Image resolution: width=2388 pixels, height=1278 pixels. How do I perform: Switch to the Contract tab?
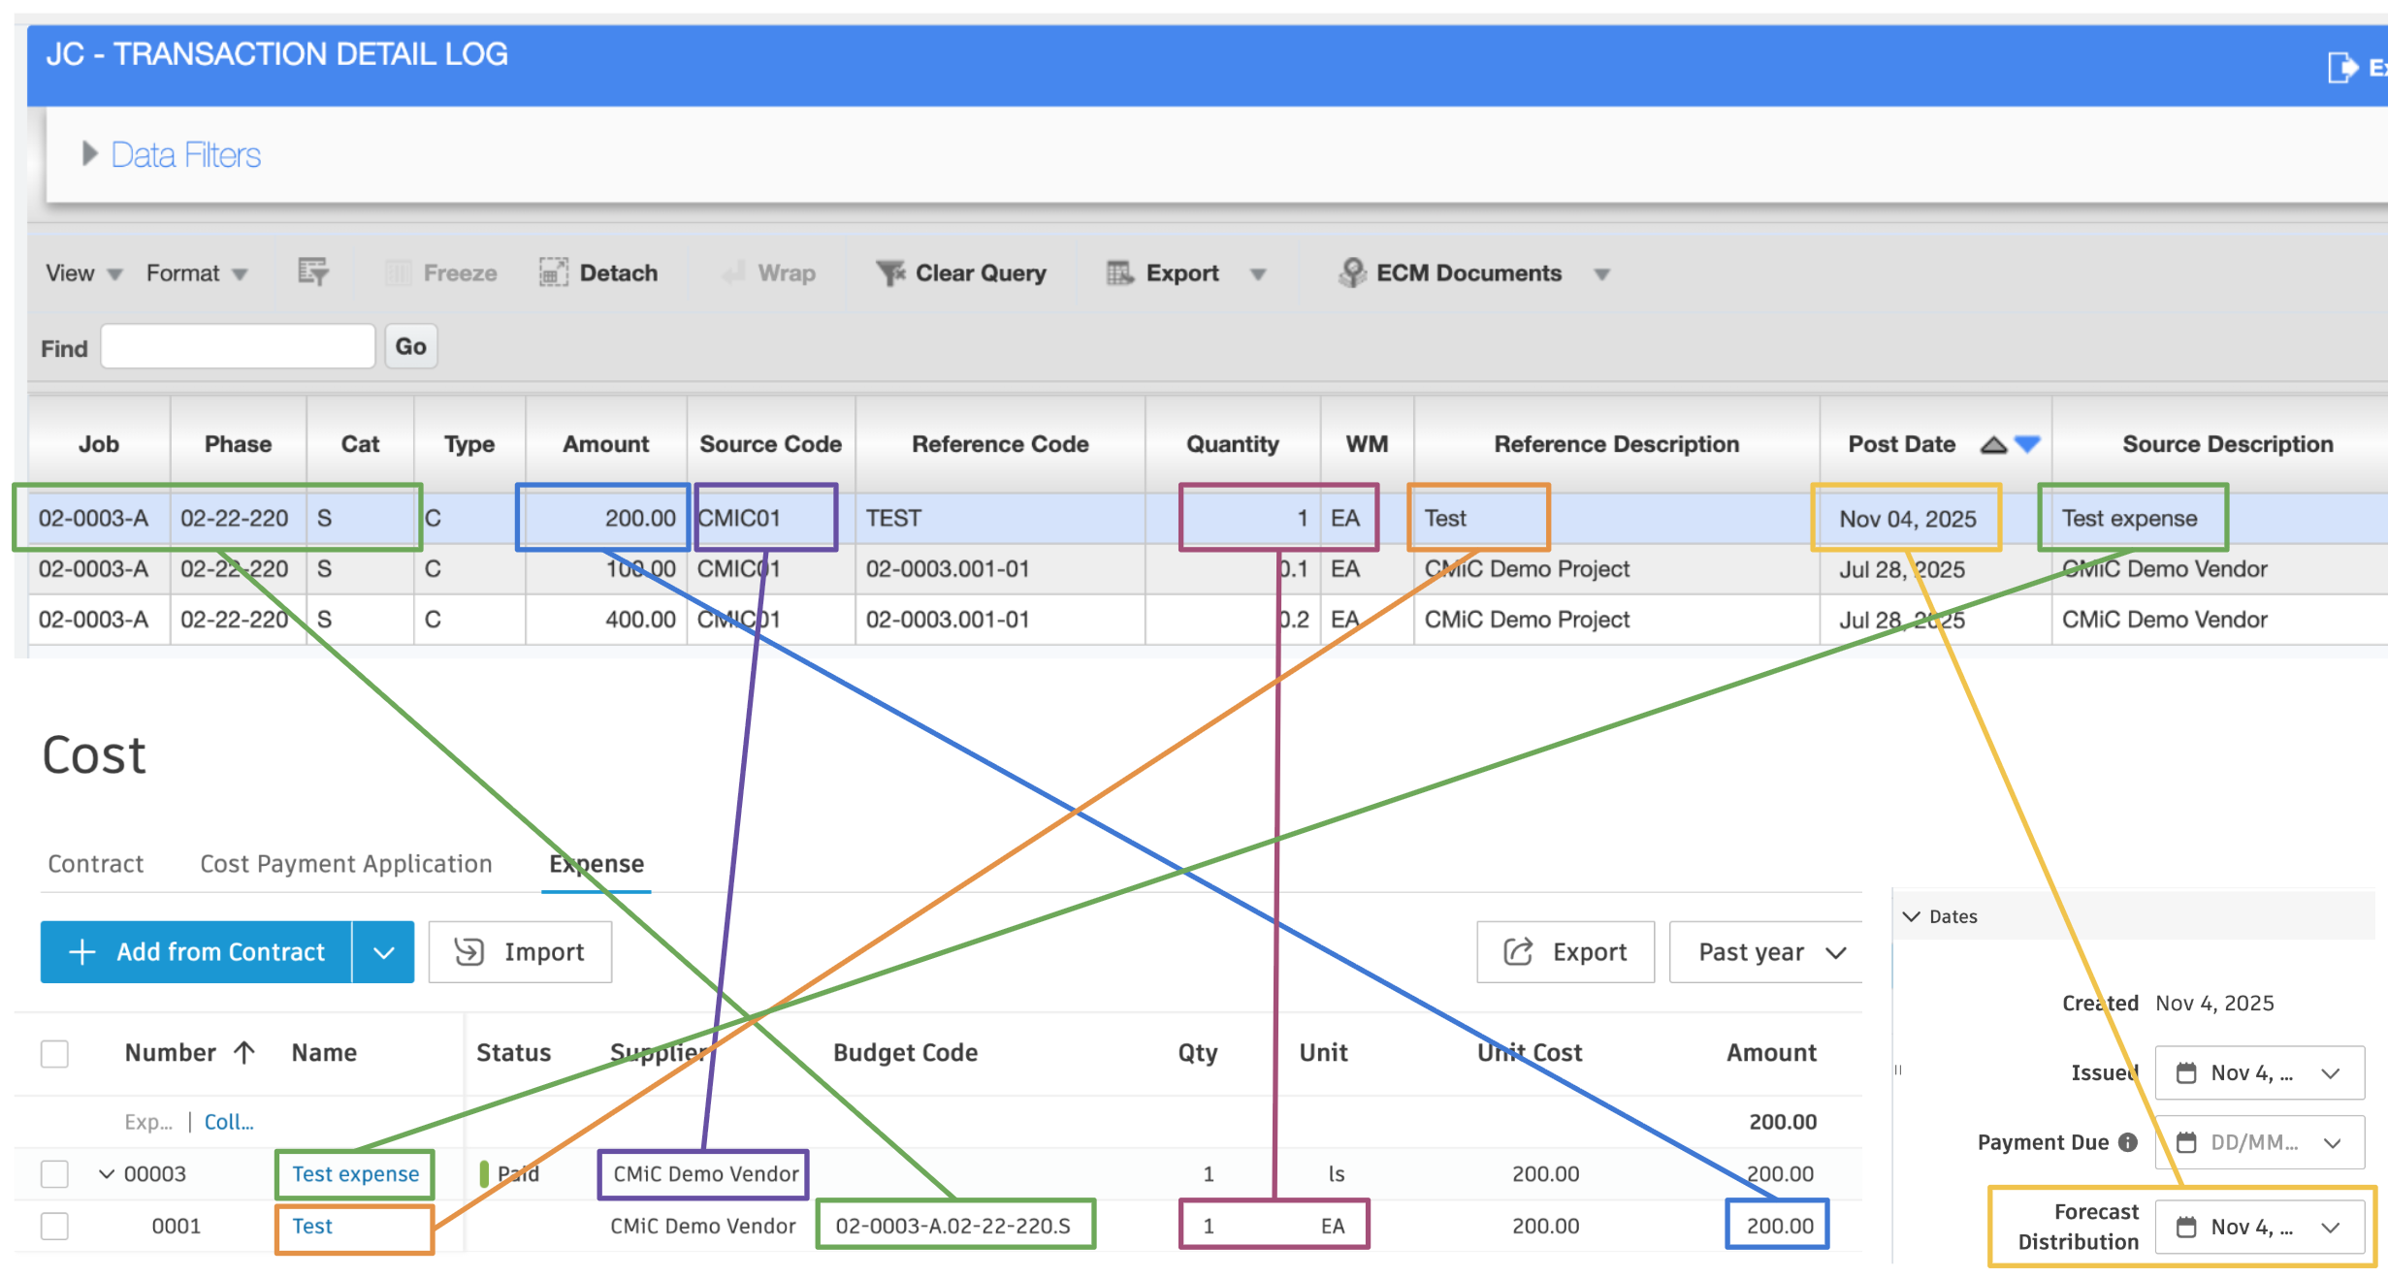tap(95, 863)
